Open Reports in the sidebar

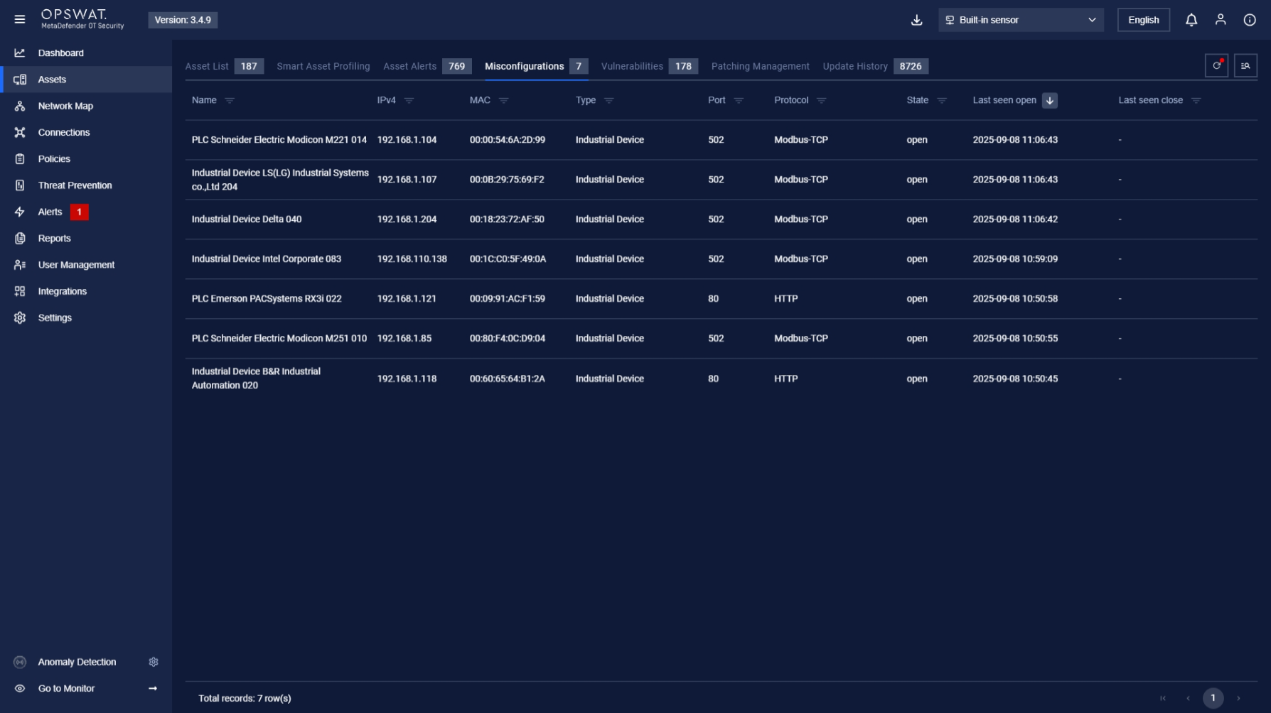point(86,239)
